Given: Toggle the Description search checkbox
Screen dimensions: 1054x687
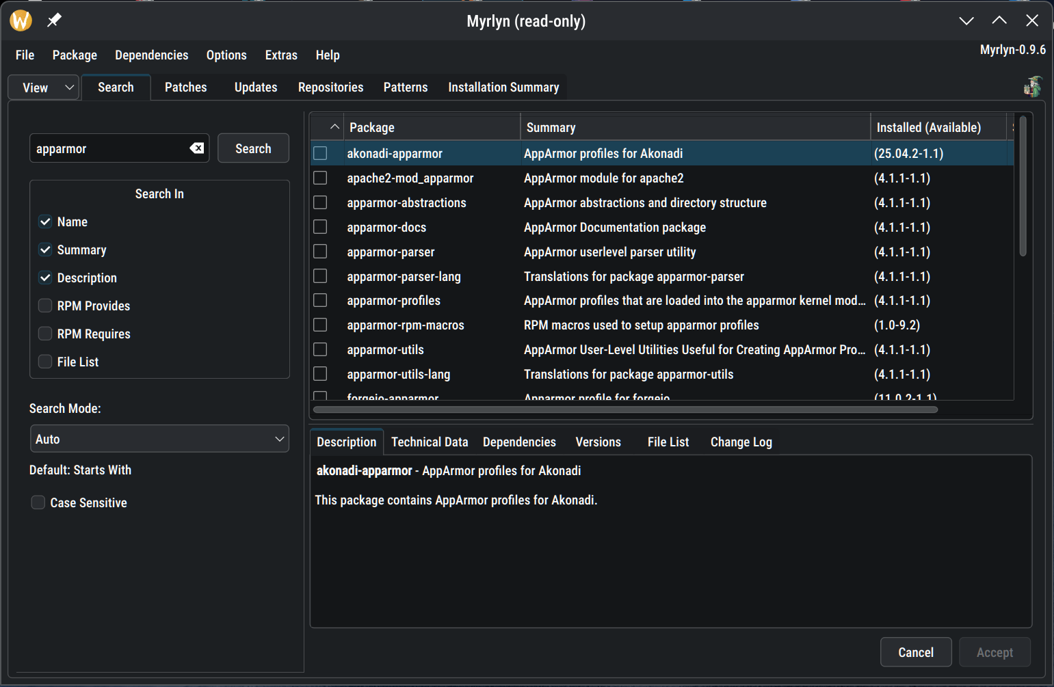Looking at the screenshot, I should (45, 278).
